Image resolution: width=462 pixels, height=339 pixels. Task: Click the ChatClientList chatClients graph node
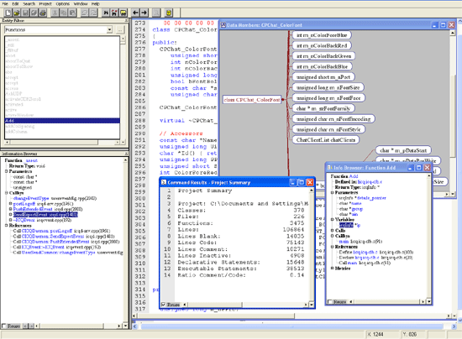[x=326, y=140]
